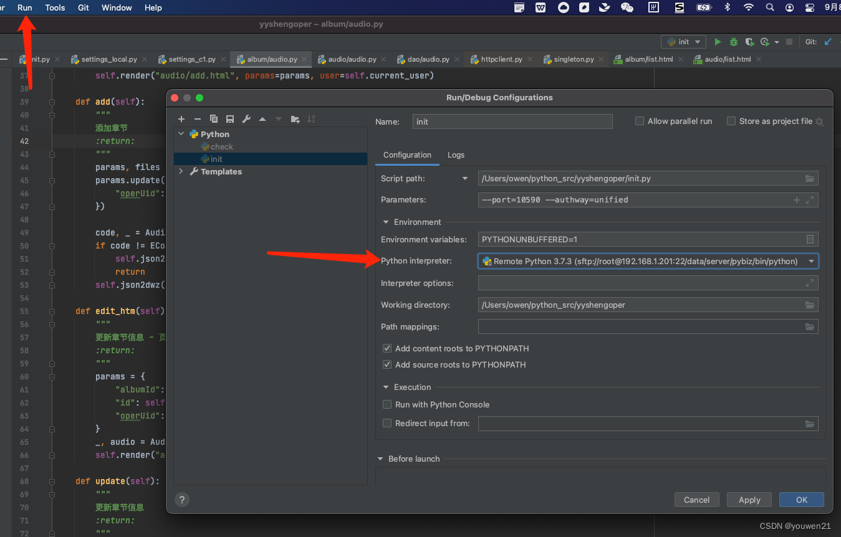Open the Script path type dropdown arrow
This screenshot has height=537, width=841.
click(x=464, y=179)
